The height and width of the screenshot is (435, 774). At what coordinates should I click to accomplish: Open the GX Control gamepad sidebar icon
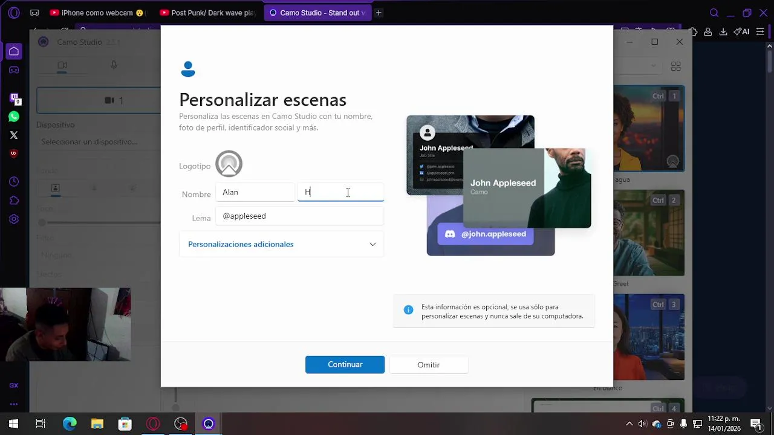[14, 69]
